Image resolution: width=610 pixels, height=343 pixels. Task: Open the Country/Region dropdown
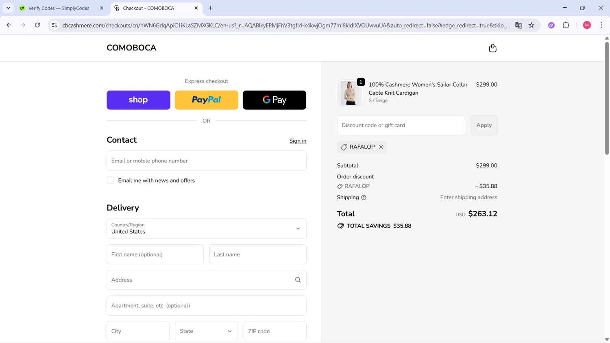207,229
